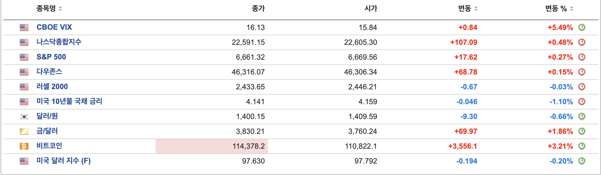The image size is (601, 175).
Task: Click the 종가 column header
Action: (258, 9)
